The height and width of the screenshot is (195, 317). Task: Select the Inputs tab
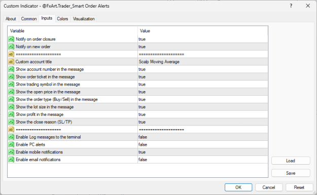click(x=47, y=18)
